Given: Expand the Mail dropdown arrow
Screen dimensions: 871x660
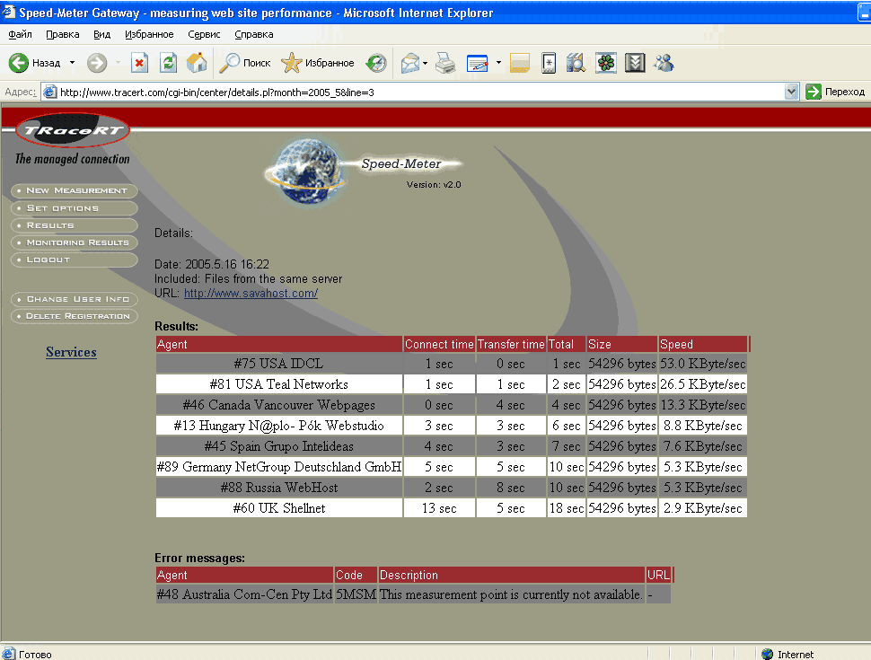Looking at the screenshot, I should click(425, 63).
